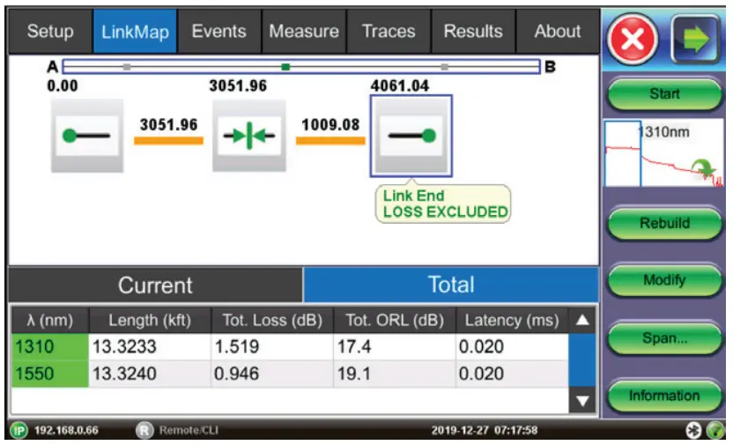Select the splice event icon at 3051.96
Image resolution: width=733 pixels, height=445 pixels.
[x=249, y=136]
